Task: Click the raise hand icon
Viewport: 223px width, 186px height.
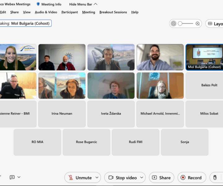Action: (x=215, y=178)
